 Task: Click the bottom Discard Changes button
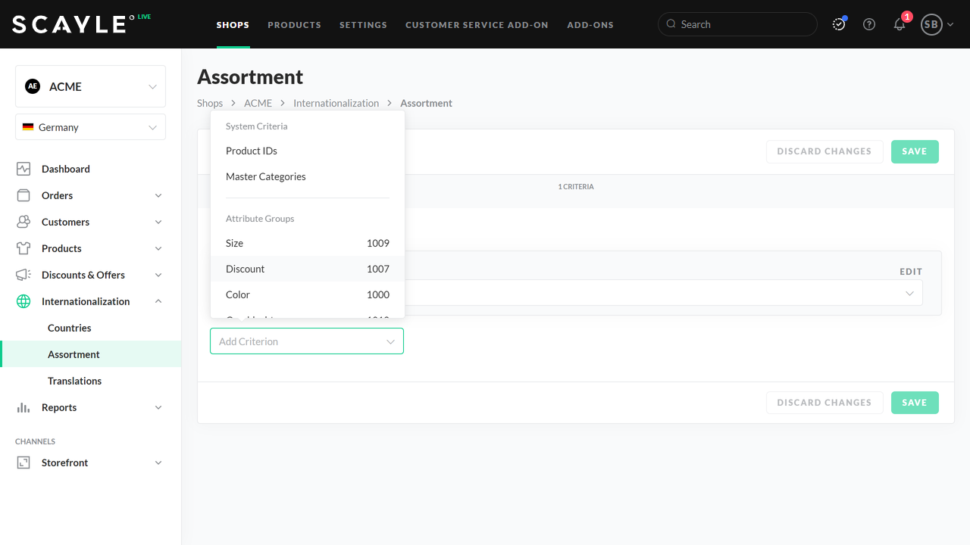(824, 403)
